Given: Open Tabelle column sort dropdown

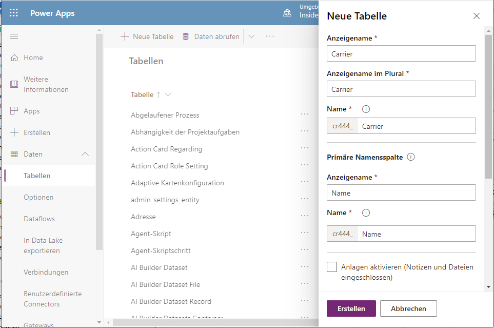Looking at the screenshot, I should 168,94.
